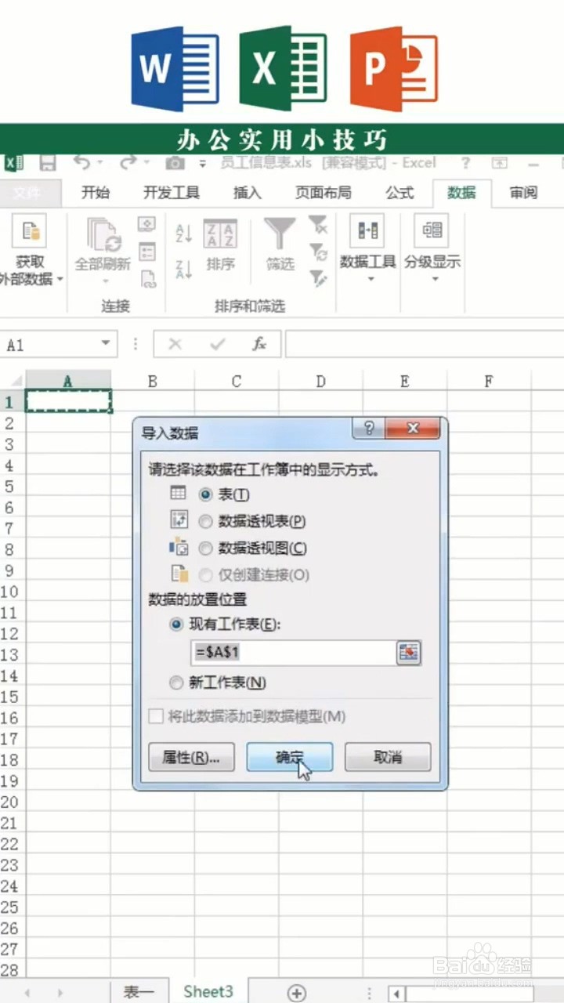Image resolution: width=564 pixels, height=1003 pixels.
Task: Expand Refresh All dropdown arrow
Action: pos(104,281)
